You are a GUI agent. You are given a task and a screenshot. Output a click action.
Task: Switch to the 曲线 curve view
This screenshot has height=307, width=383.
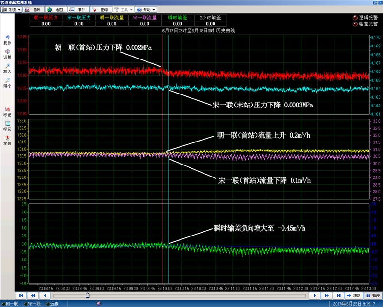(x=33, y=10)
